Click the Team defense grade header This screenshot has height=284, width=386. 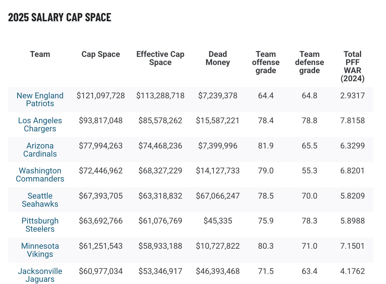pyautogui.click(x=309, y=62)
